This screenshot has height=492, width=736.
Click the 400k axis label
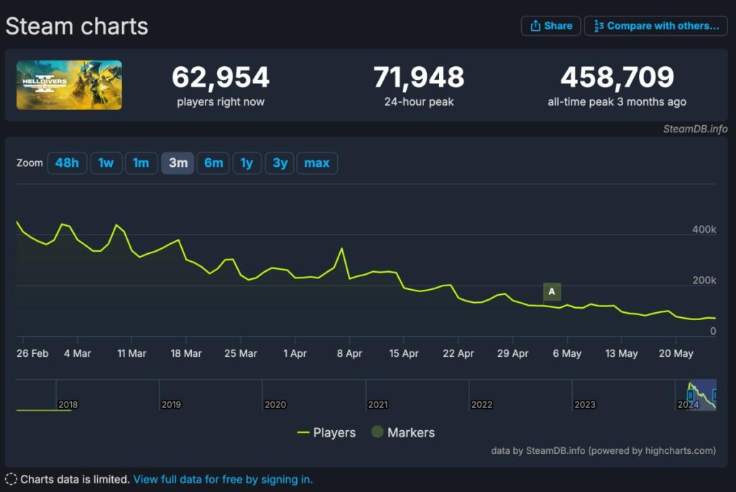[704, 229]
